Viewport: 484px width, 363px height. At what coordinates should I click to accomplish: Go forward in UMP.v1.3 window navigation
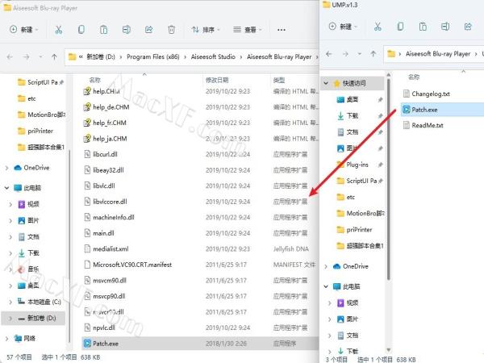click(345, 54)
